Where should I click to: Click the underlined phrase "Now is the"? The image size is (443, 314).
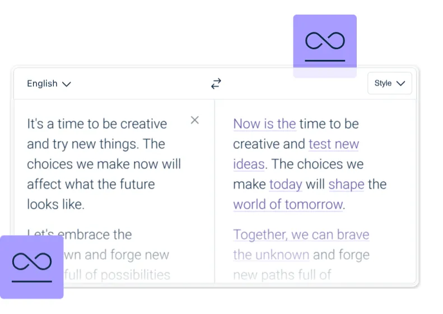point(264,124)
